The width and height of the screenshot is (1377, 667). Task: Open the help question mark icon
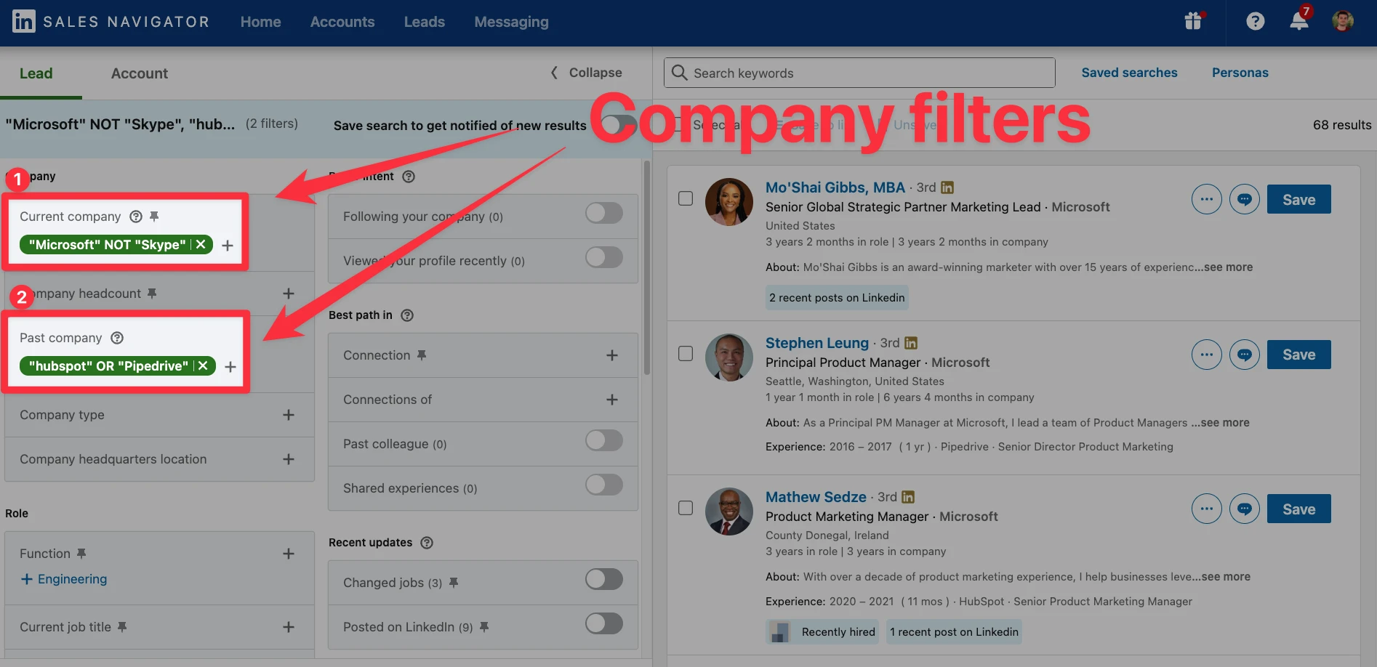[x=1255, y=21]
